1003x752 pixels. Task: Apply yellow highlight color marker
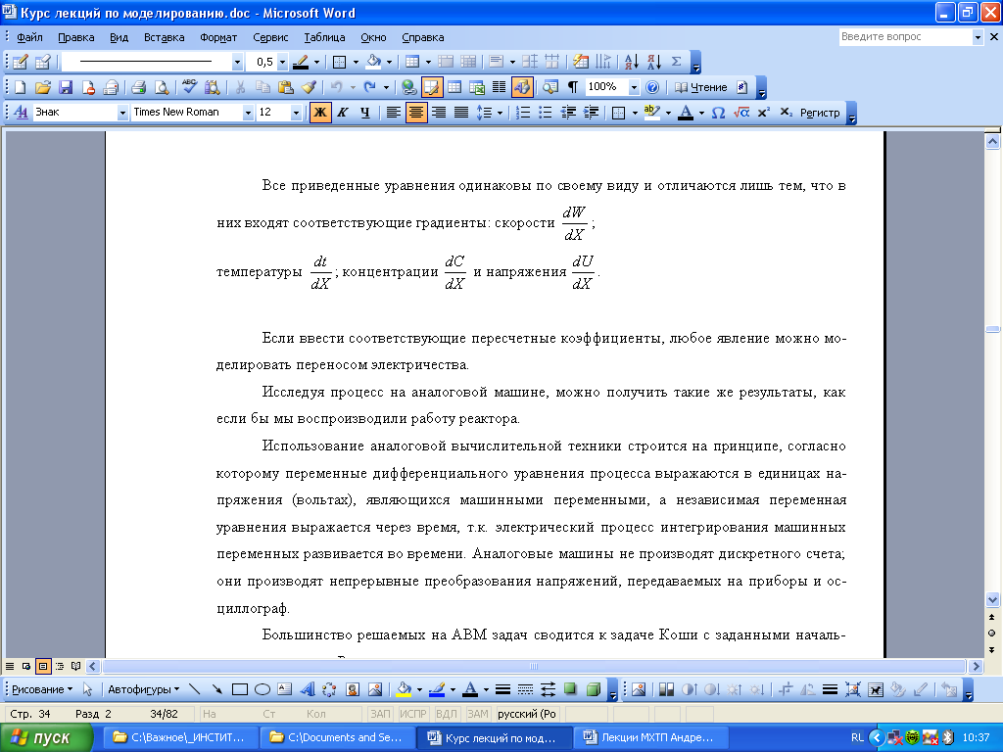pyautogui.click(x=651, y=113)
